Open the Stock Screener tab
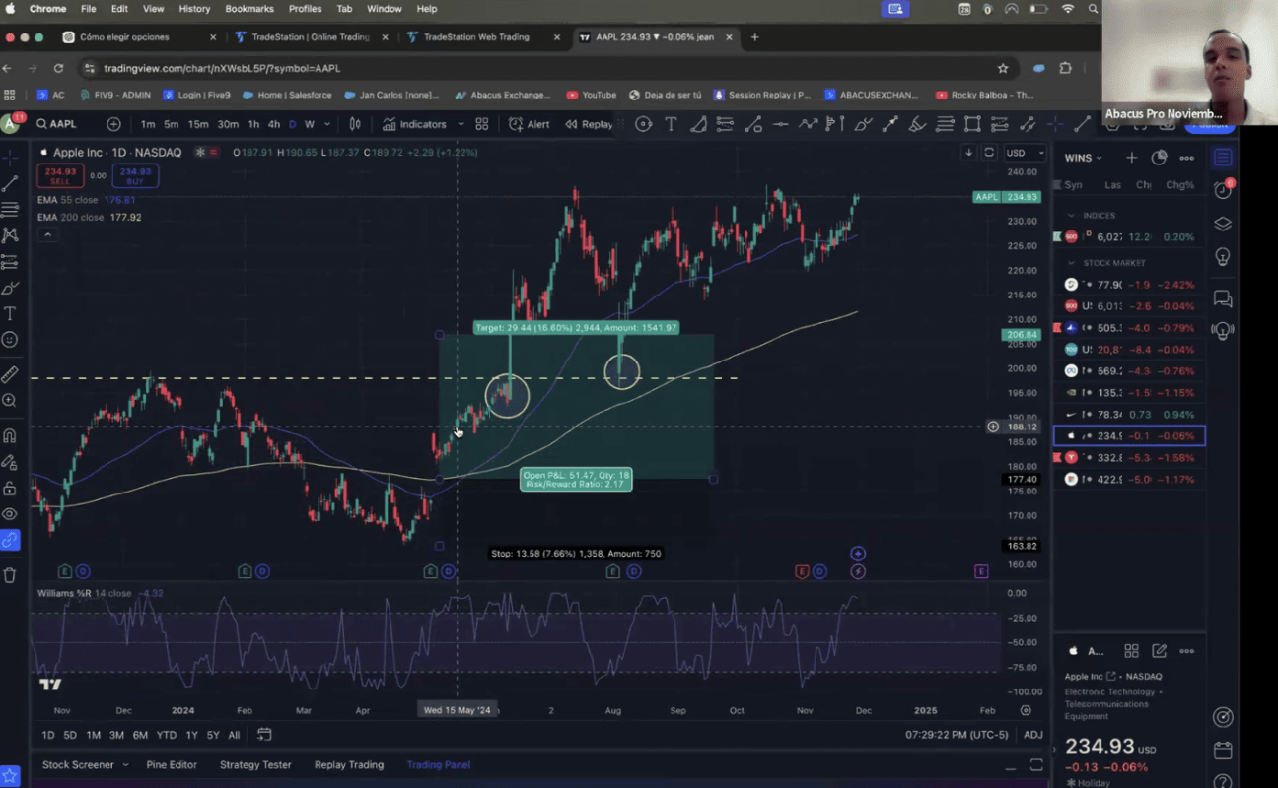 point(78,765)
